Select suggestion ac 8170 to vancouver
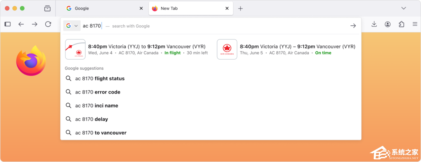Screen dimensions: 421x162 (211, 133)
